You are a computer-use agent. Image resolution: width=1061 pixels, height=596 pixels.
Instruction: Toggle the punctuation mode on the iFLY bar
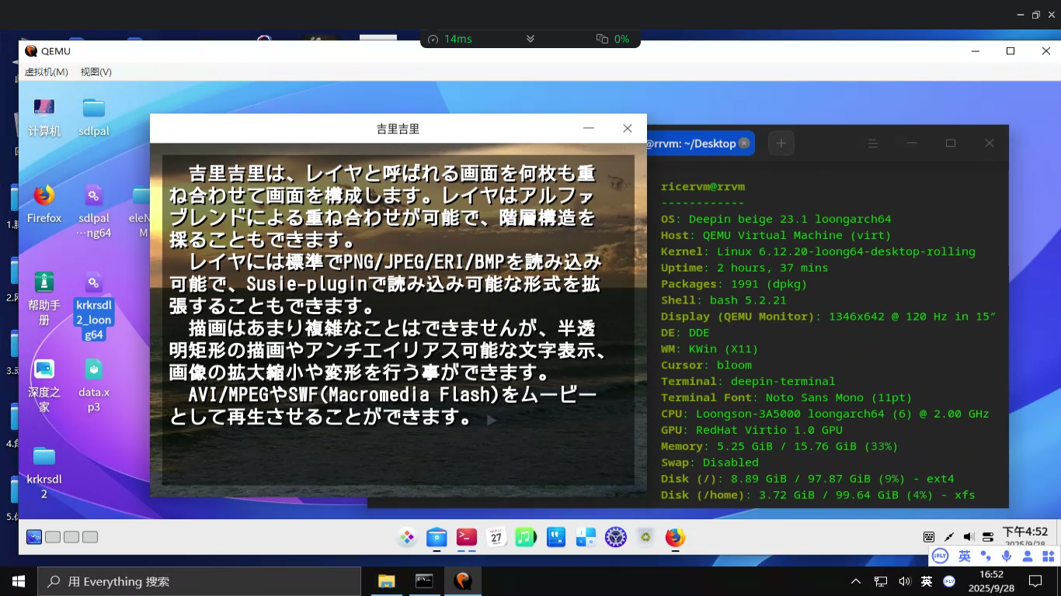coord(986,556)
